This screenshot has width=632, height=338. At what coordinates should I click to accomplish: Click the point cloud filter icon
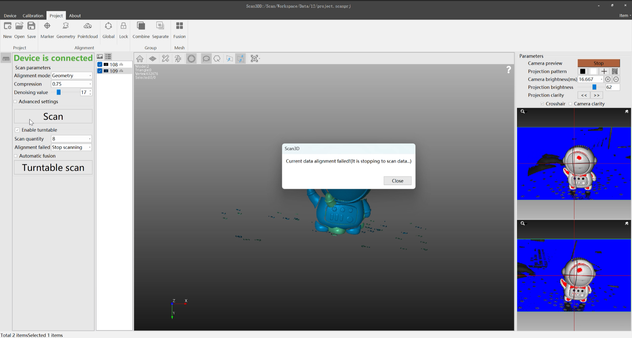(x=178, y=59)
